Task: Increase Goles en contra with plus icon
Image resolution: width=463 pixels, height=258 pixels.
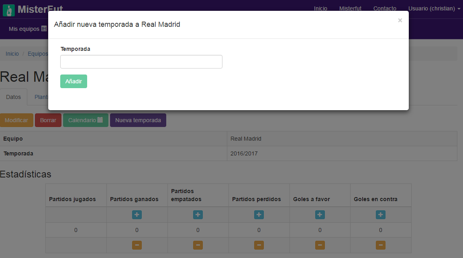Action: click(381, 215)
